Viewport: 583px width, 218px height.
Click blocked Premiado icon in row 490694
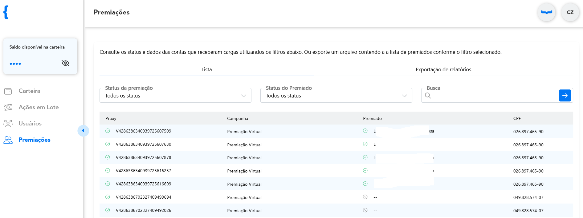(365, 197)
